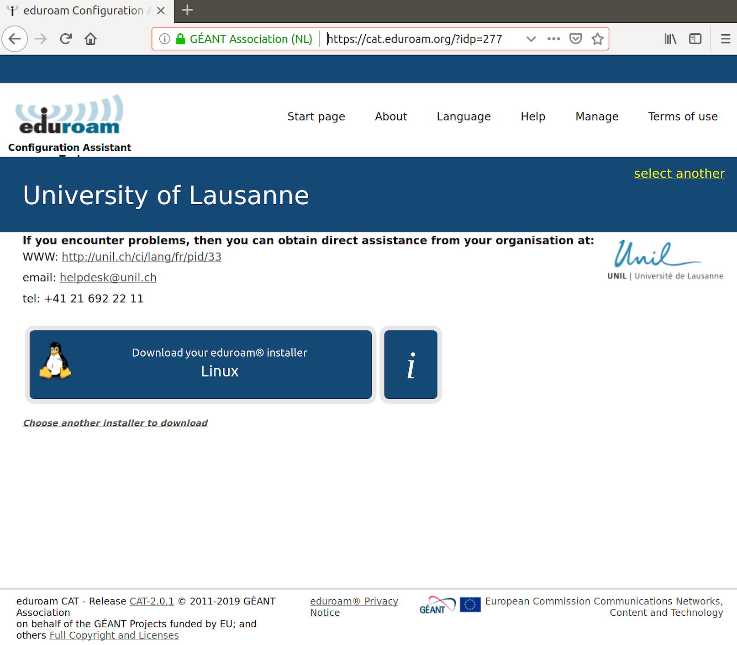Open the Library bookshelf icon
This screenshot has height=645, width=737.
[x=670, y=39]
